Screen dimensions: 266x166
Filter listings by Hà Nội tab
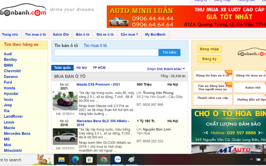(82, 68)
